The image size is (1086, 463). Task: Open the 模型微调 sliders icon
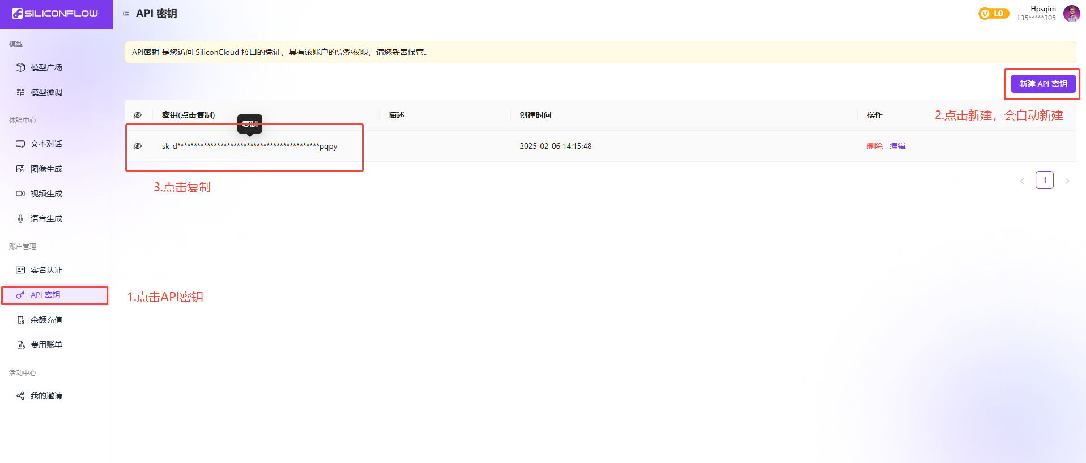coord(20,92)
